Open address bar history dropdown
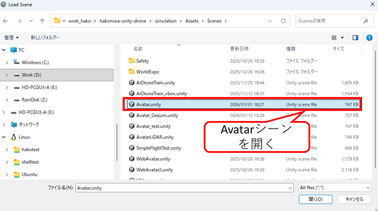378x211 pixels. coord(270,21)
